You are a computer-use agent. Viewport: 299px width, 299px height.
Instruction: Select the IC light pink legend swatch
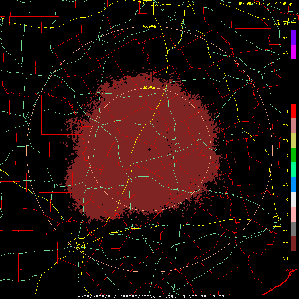click(293, 214)
